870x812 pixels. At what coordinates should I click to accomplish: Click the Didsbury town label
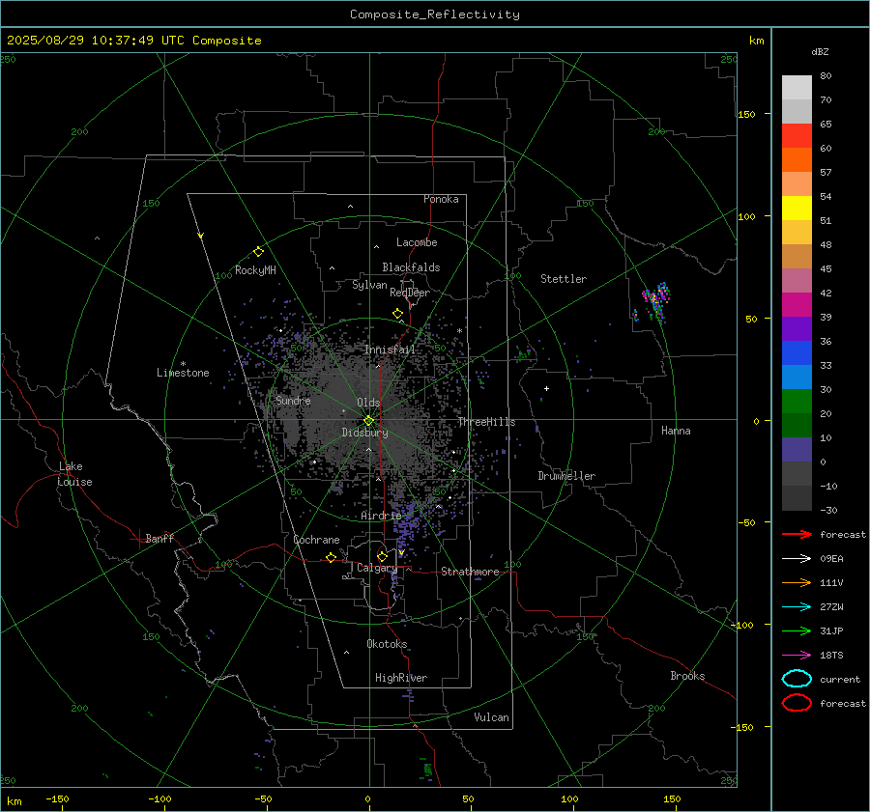click(x=364, y=433)
